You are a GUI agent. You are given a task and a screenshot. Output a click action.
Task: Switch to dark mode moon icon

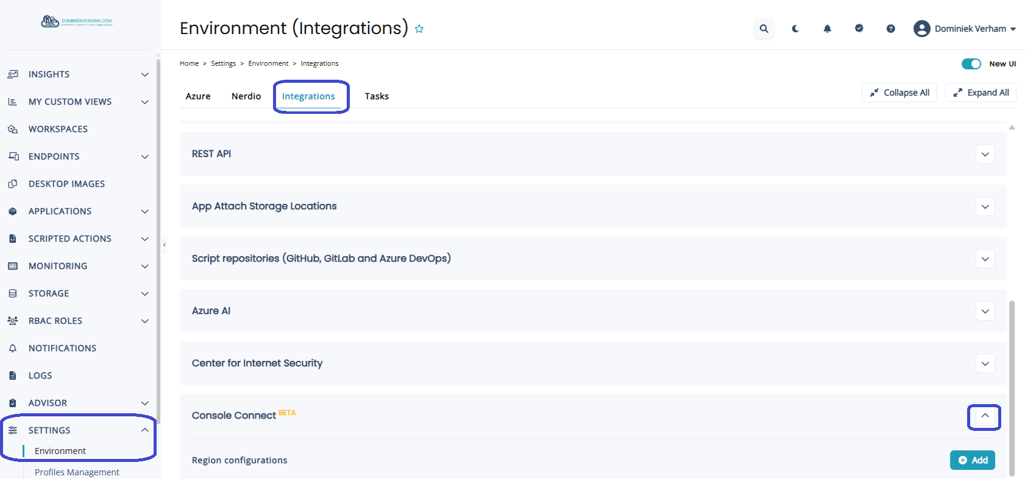pos(795,29)
